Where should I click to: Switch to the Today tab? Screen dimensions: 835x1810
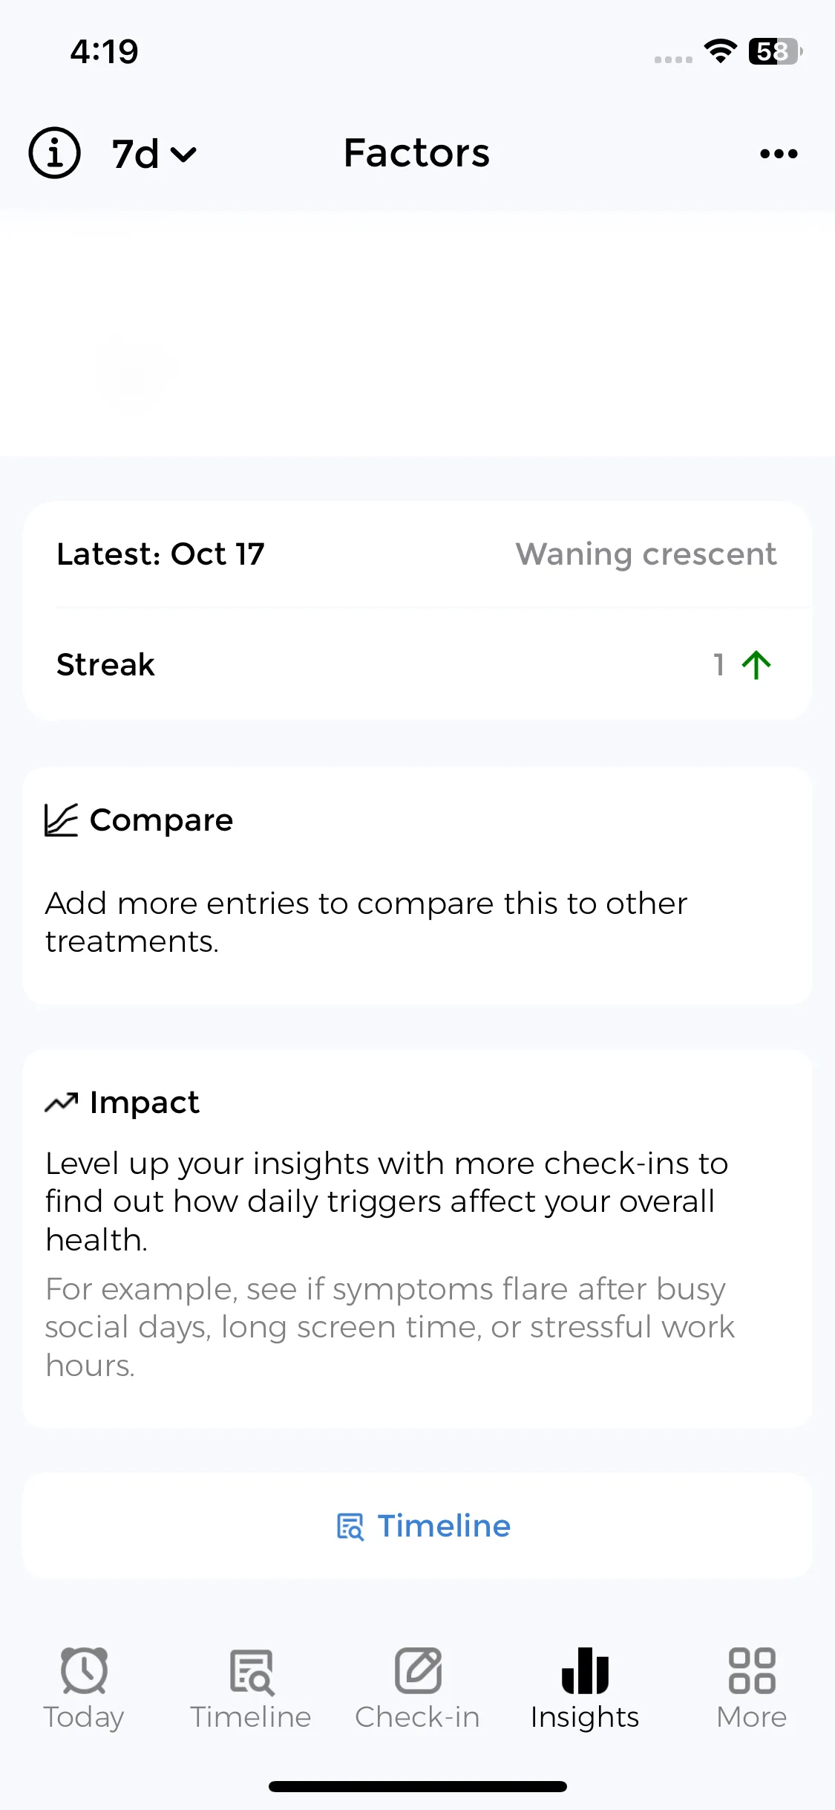tap(84, 1688)
